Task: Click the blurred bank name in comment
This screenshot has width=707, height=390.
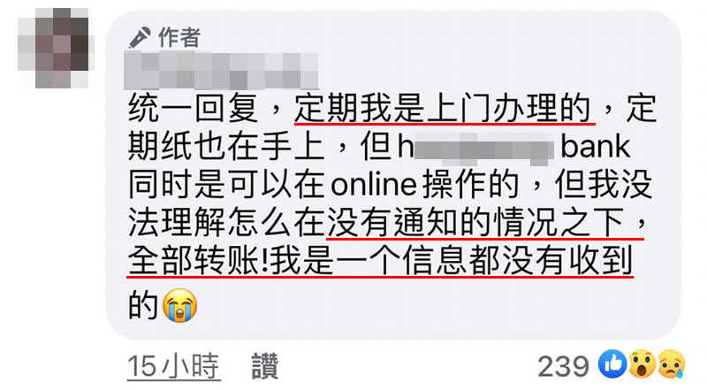Action: [x=483, y=149]
